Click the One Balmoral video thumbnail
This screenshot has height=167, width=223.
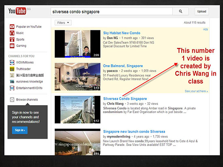(77, 77)
